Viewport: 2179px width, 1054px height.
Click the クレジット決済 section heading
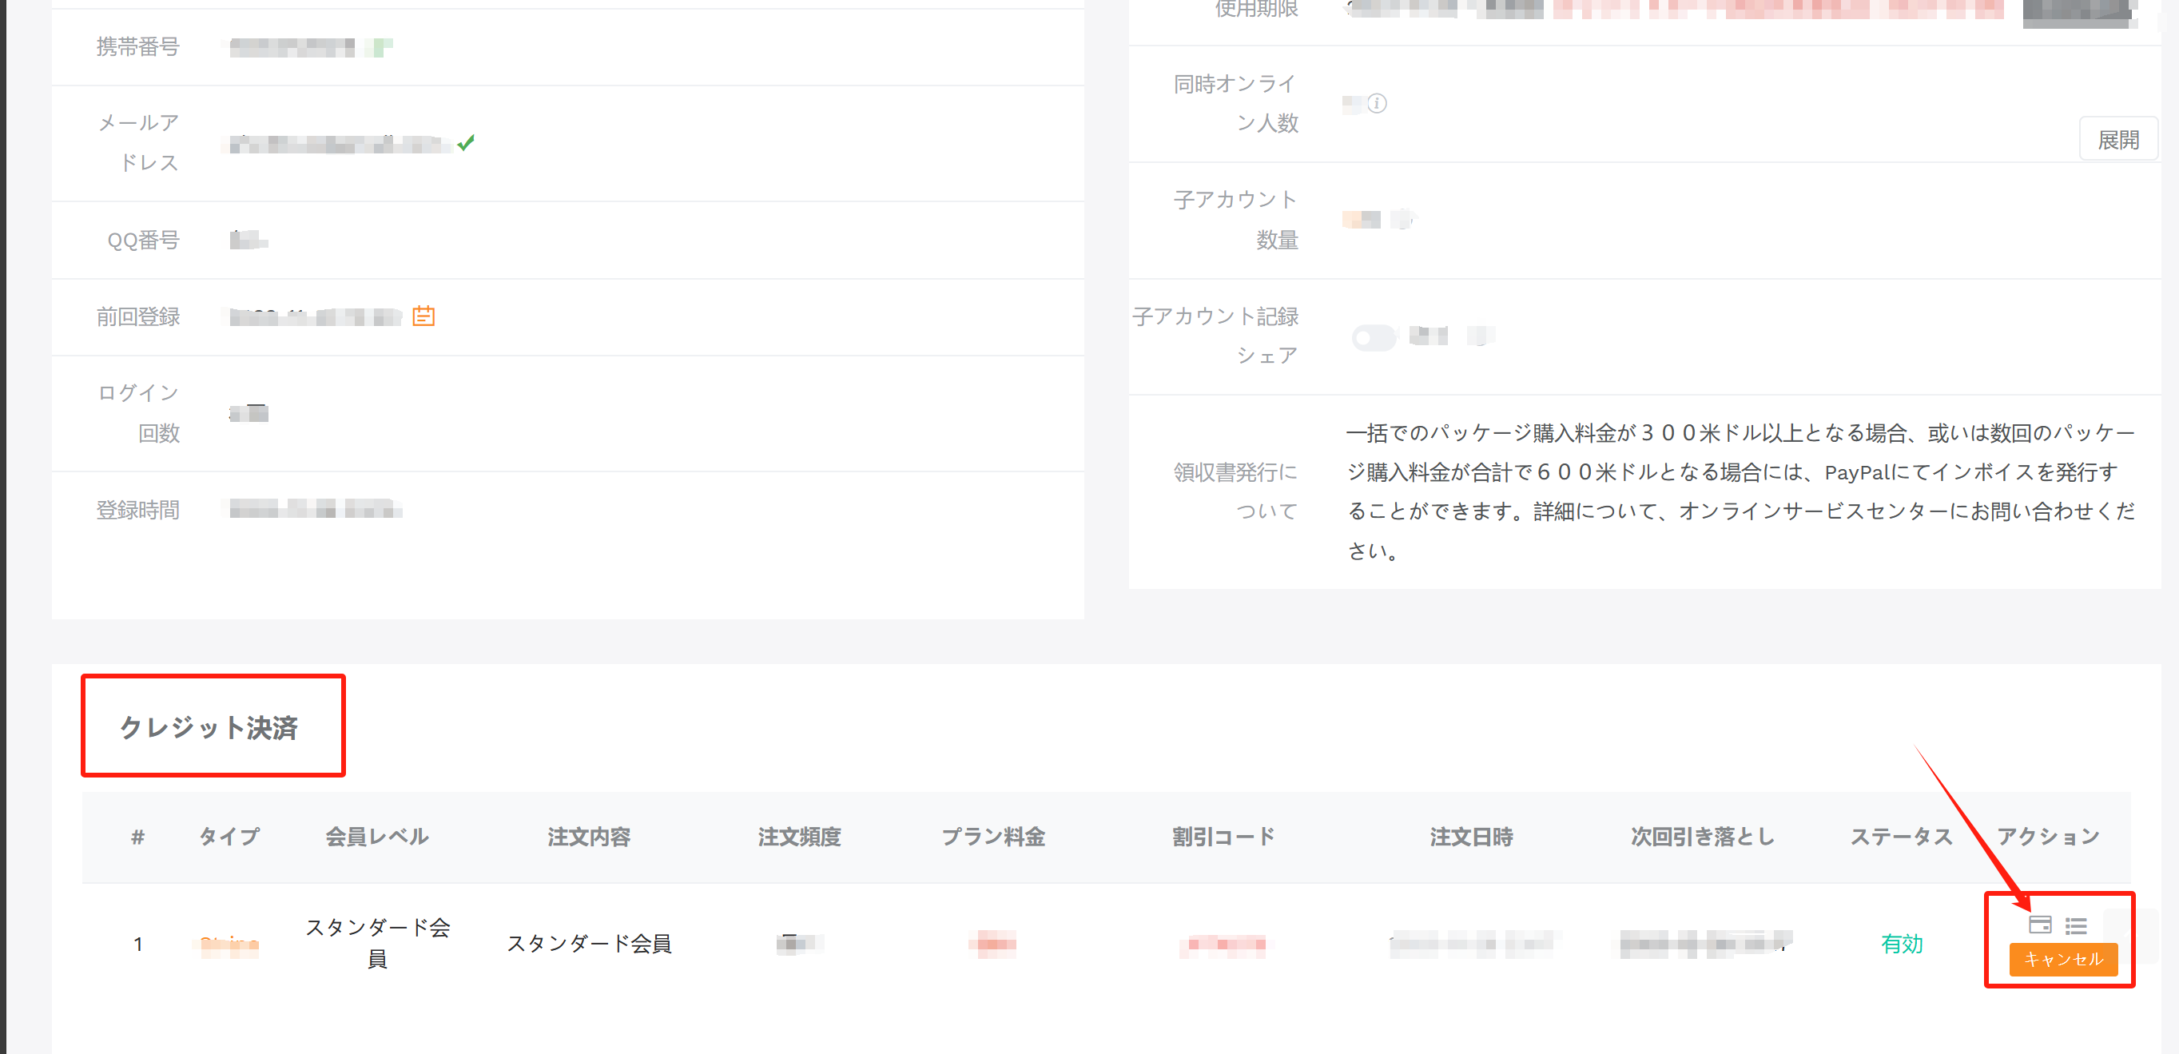(x=209, y=727)
